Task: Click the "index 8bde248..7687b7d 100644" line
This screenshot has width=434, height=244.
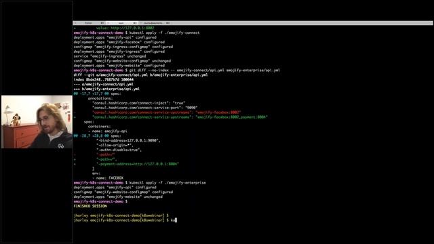Action: [x=104, y=80]
